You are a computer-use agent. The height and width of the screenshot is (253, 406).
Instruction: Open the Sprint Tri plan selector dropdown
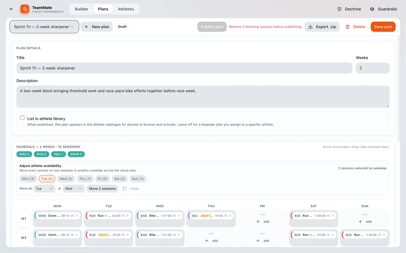[x=44, y=27]
